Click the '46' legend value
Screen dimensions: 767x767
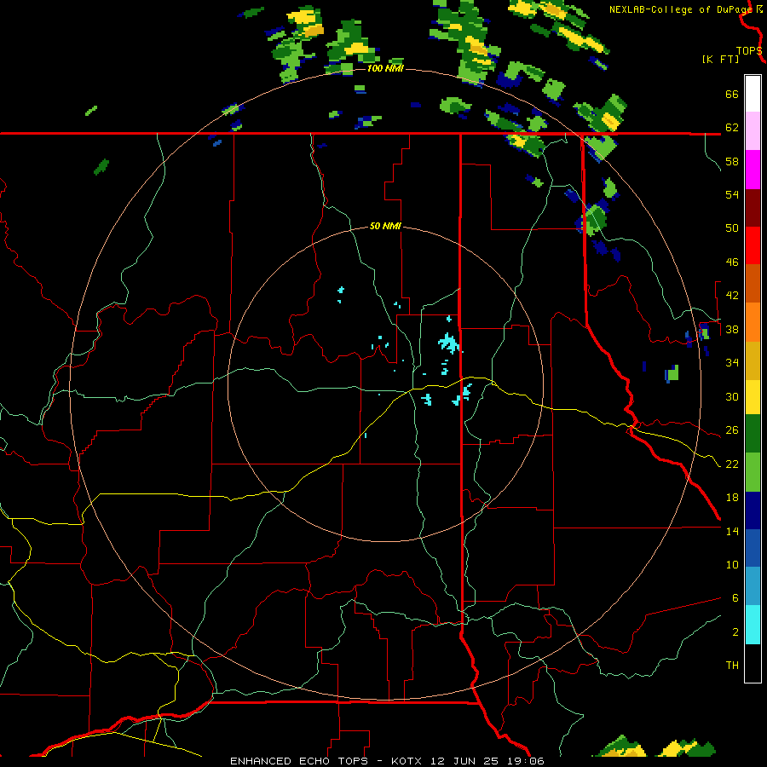tap(732, 262)
